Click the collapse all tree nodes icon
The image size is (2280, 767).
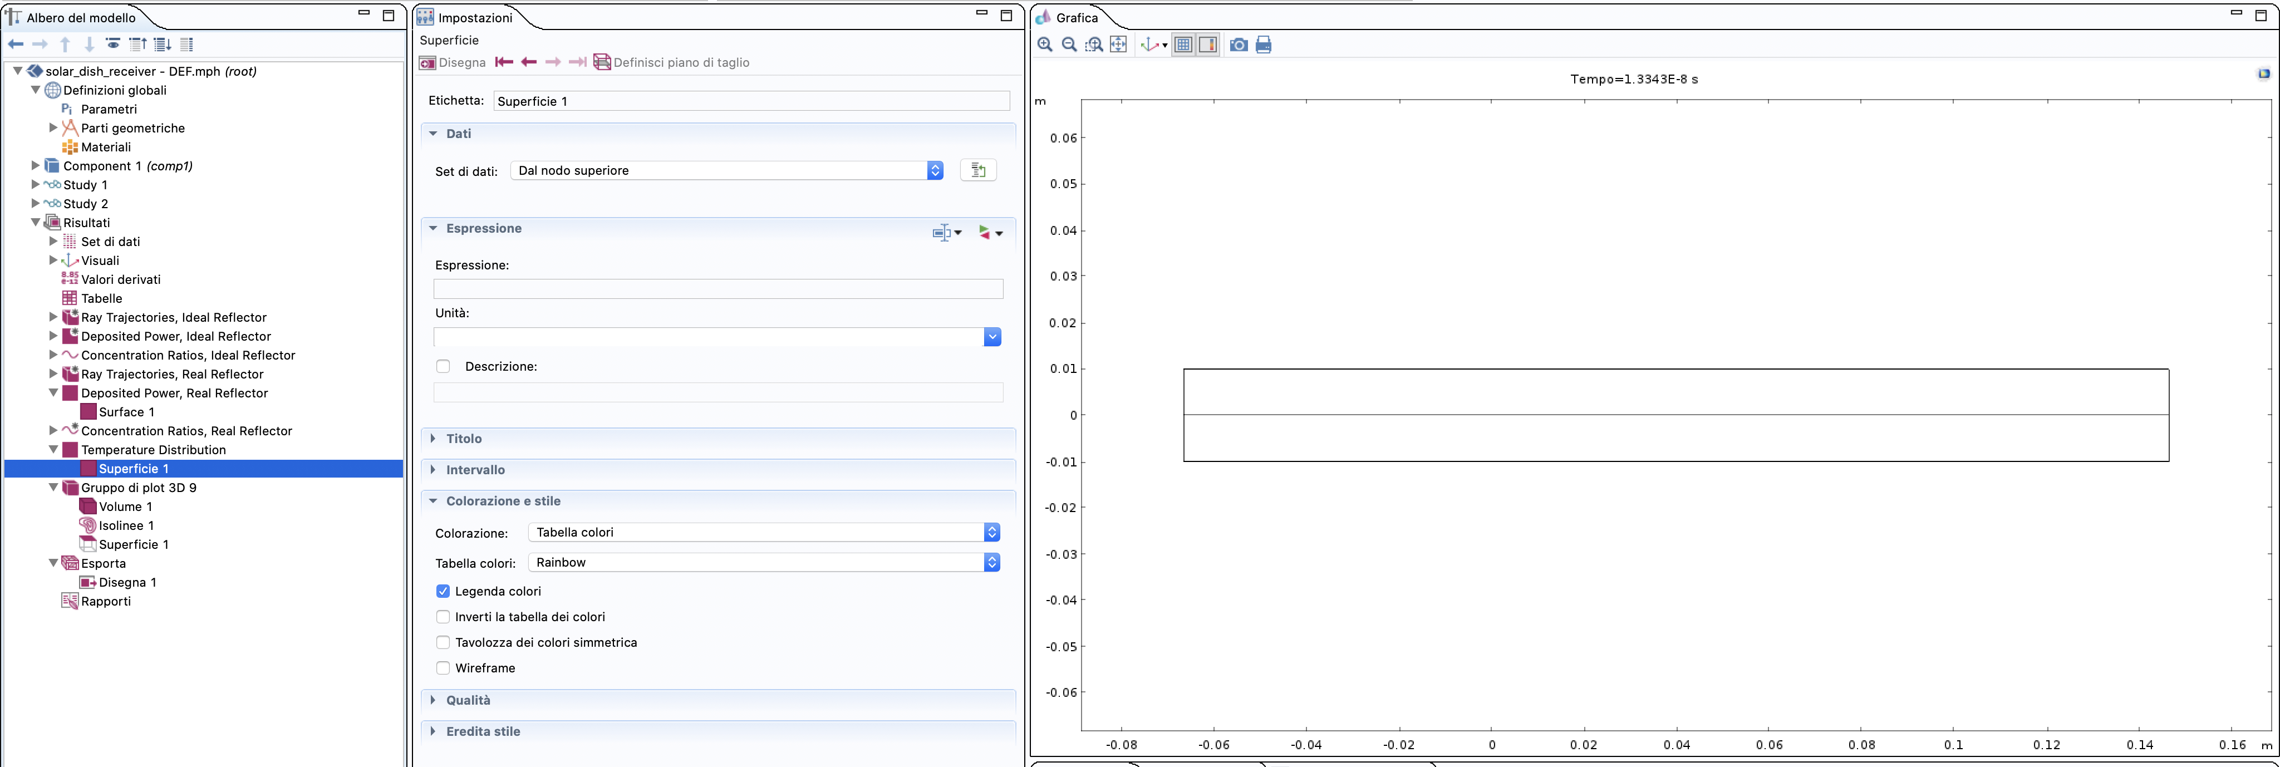click(138, 44)
